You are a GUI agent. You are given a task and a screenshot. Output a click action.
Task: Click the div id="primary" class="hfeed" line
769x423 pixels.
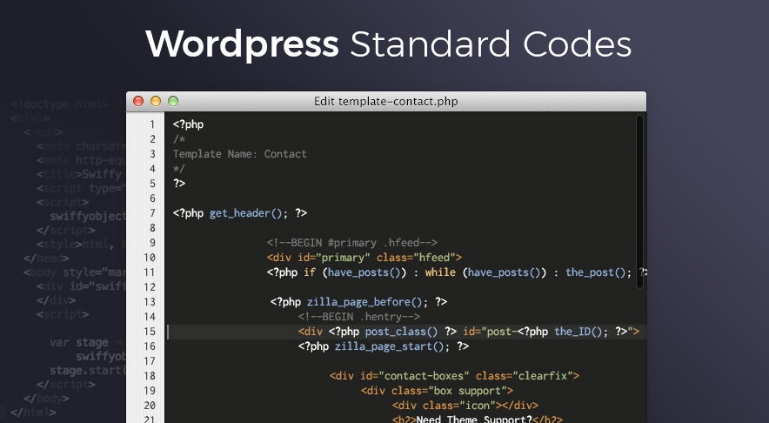364,258
